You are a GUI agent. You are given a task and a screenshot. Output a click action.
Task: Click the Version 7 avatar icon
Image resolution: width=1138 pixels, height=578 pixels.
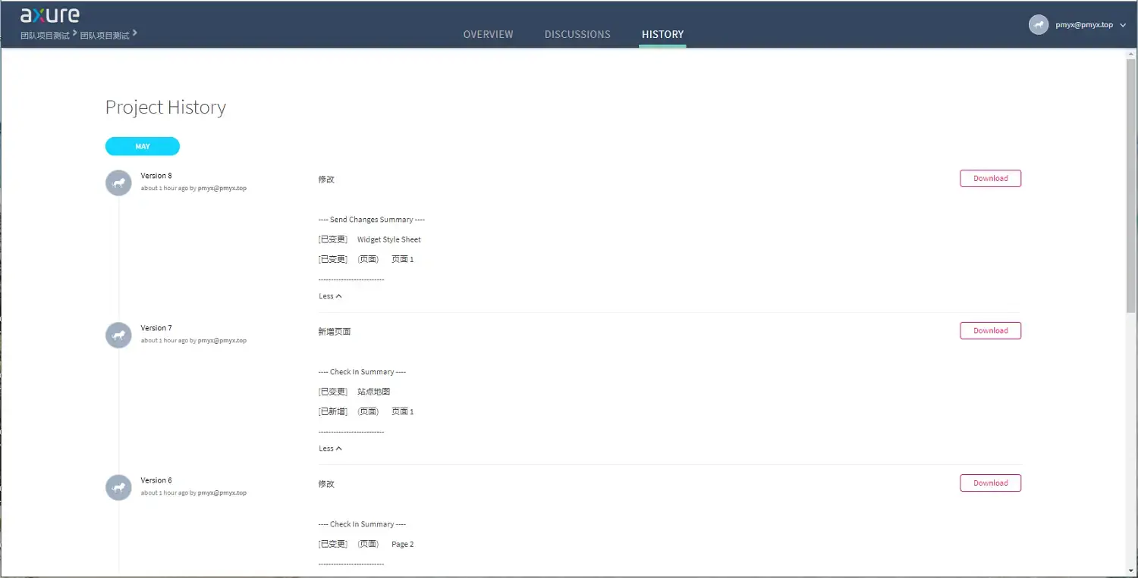[x=118, y=335]
